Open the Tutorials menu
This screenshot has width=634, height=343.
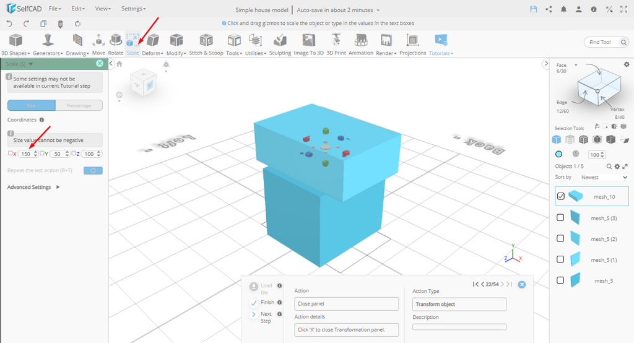pos(441,45)
